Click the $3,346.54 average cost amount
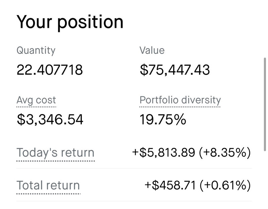268x209 pixels. click(x=50, y=119)
